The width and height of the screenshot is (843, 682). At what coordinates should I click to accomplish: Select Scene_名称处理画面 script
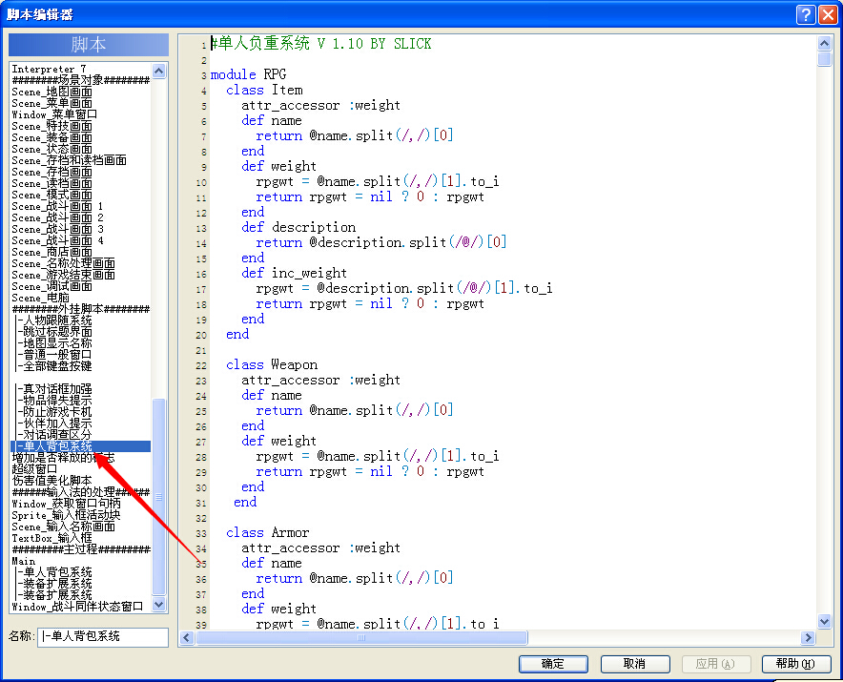[63, 263]
